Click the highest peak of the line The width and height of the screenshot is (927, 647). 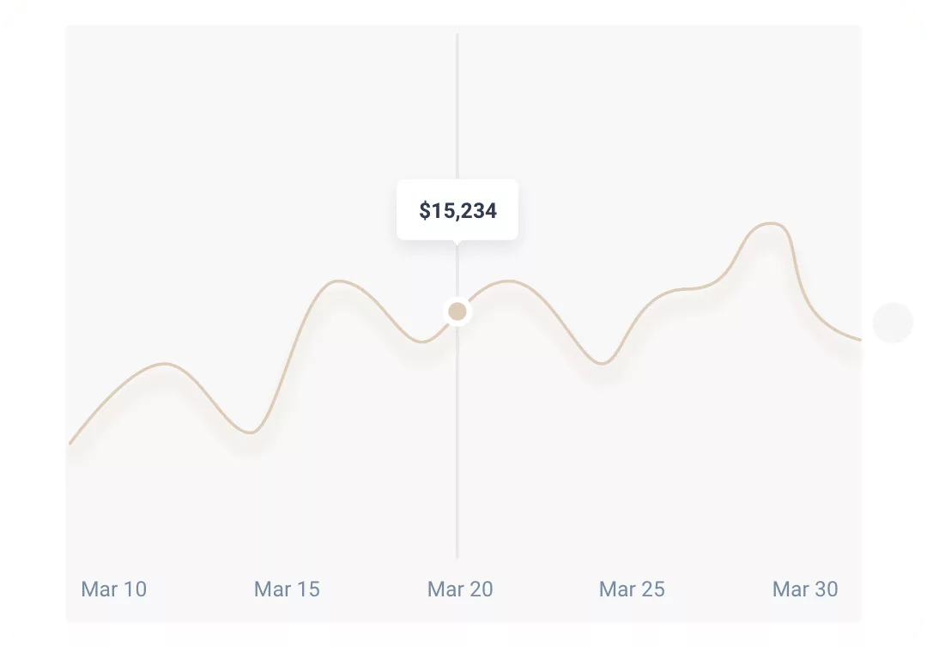pos(770,223)
